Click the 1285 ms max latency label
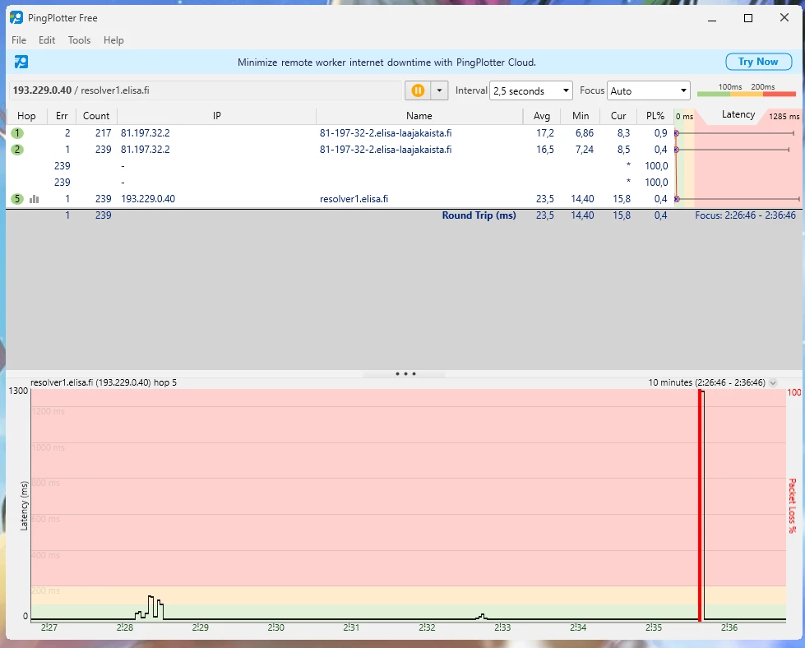 784,117
